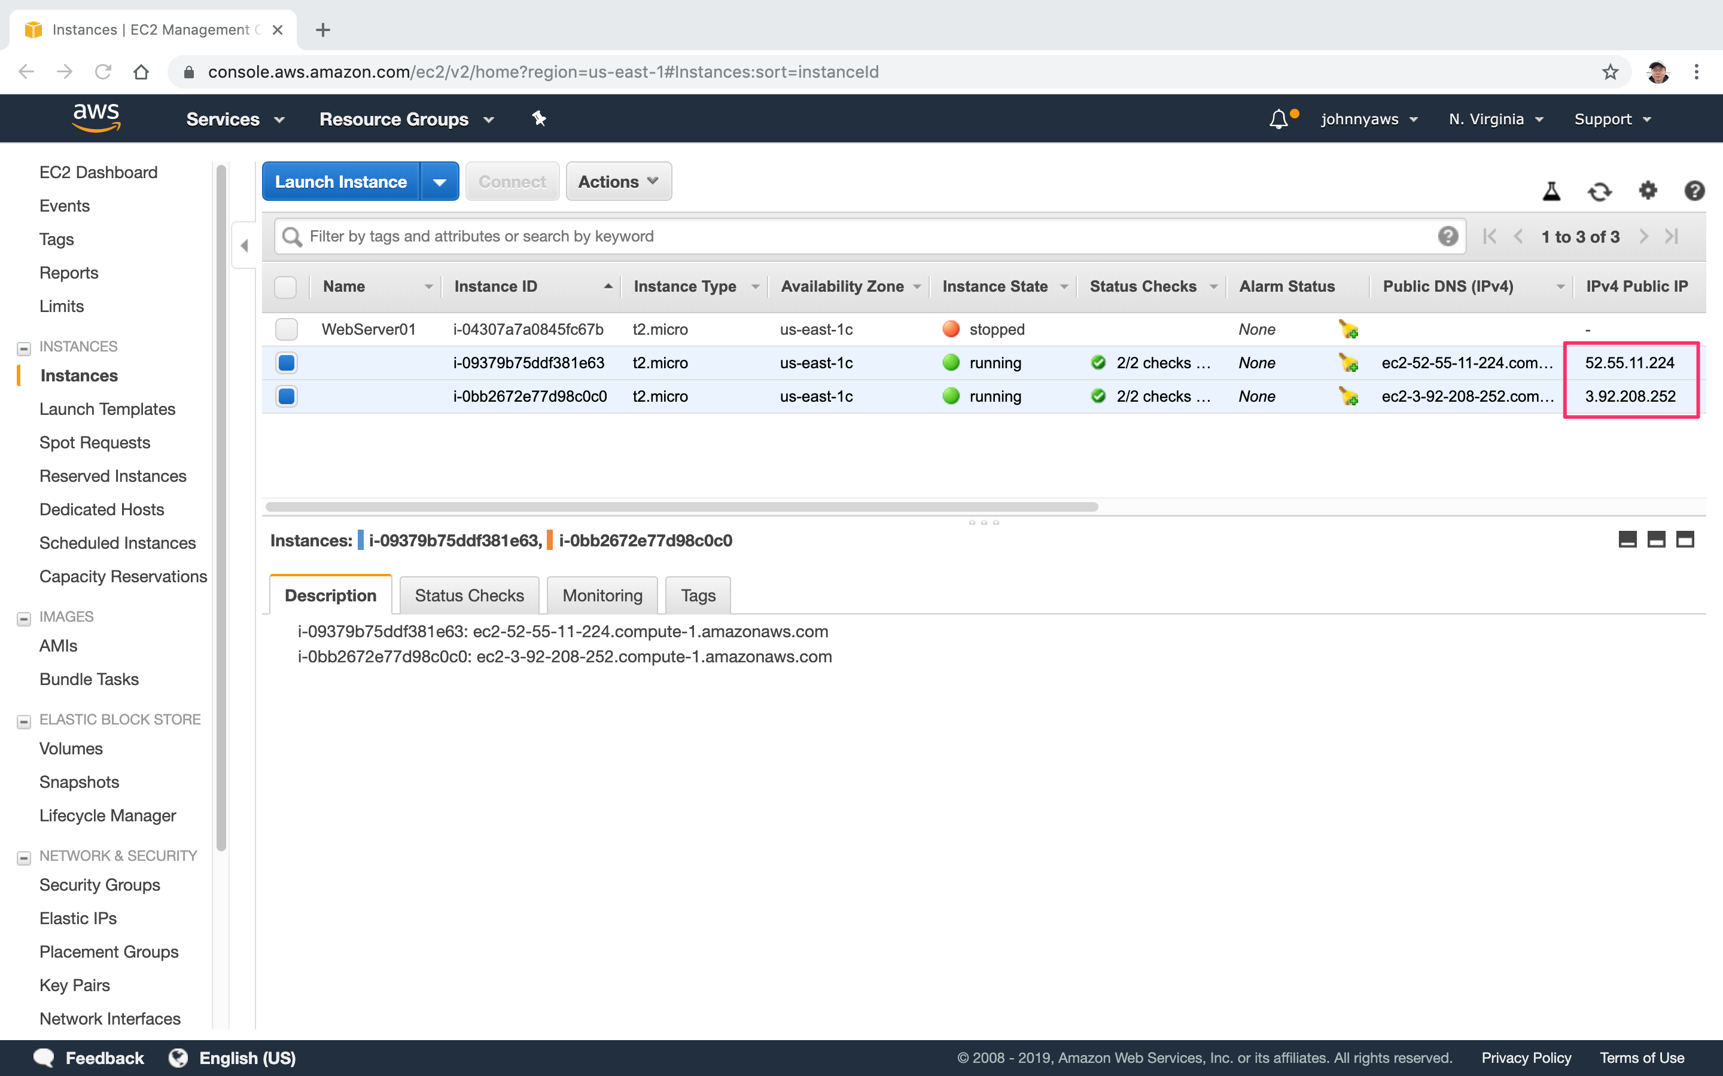Screen dimensions: 1723x1076
Task: Click the Feedback button in footer
Action: click(x=89, y=1058)
